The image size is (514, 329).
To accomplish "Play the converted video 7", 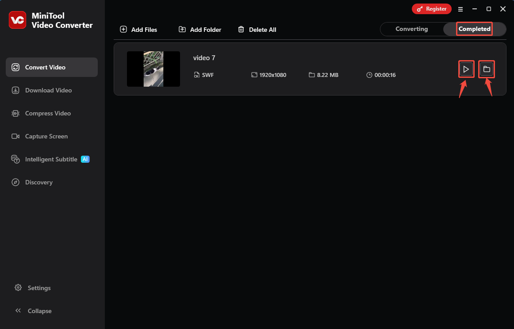I will click(x=466, y=69).
